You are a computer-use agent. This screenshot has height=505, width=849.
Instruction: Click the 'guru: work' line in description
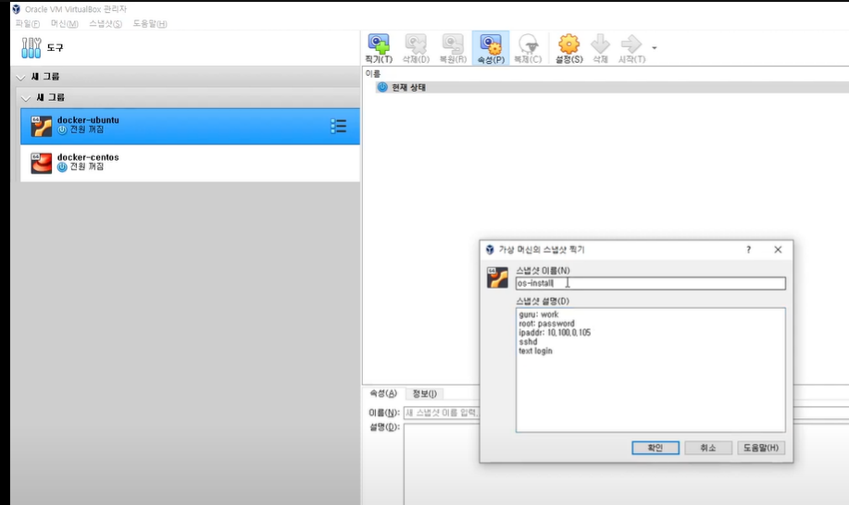[539, 314]
